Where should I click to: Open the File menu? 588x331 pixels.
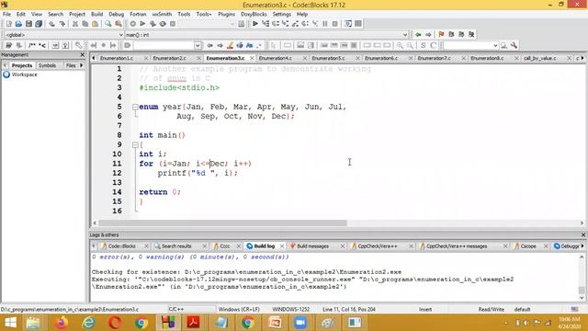[6, 14]
